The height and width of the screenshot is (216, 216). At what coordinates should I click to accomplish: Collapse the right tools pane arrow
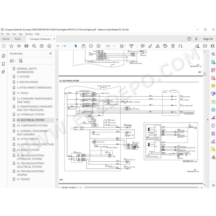tap(208, 120)
